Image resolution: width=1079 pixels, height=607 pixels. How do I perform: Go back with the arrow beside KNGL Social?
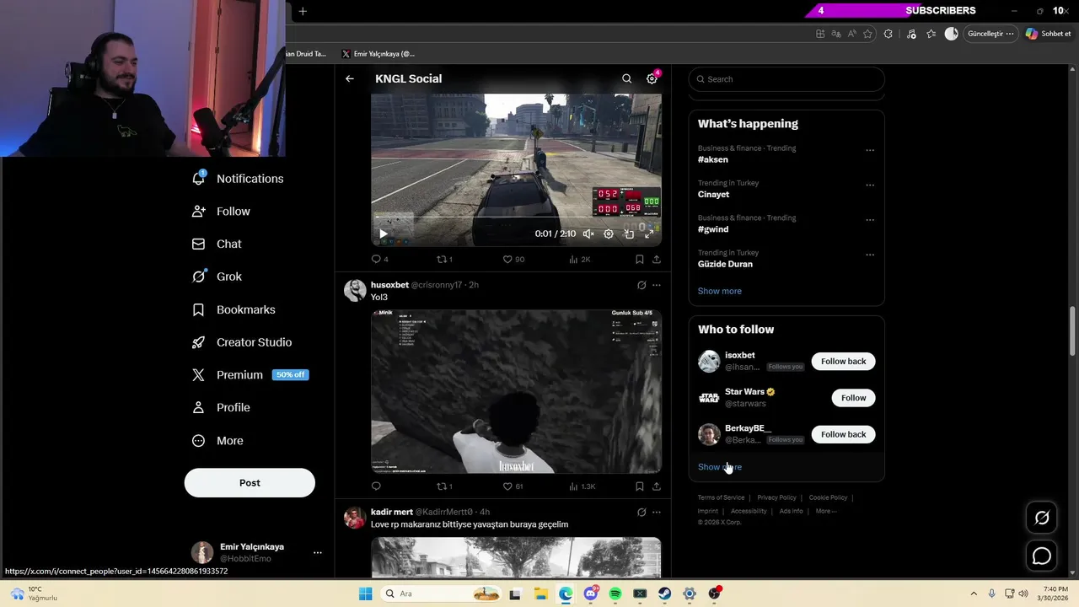tap(349, 78)
